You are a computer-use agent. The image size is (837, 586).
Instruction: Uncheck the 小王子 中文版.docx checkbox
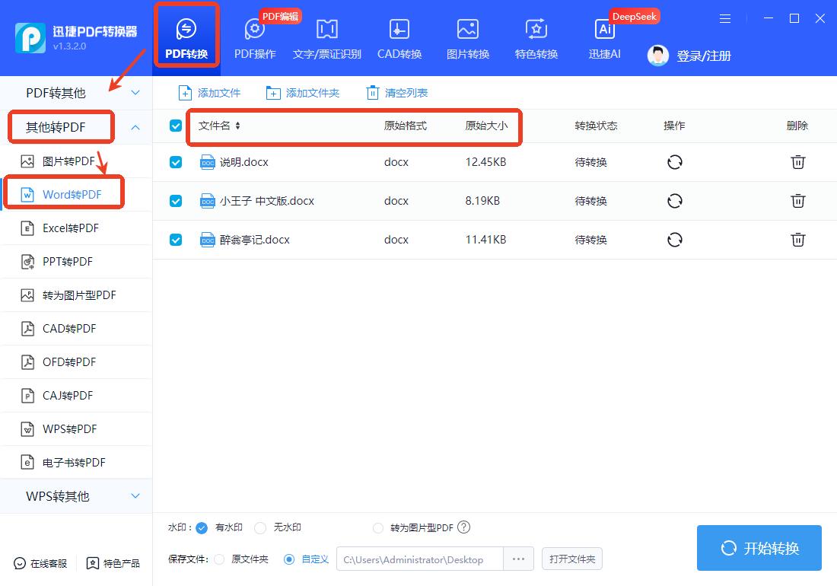(x=176, y=200)
